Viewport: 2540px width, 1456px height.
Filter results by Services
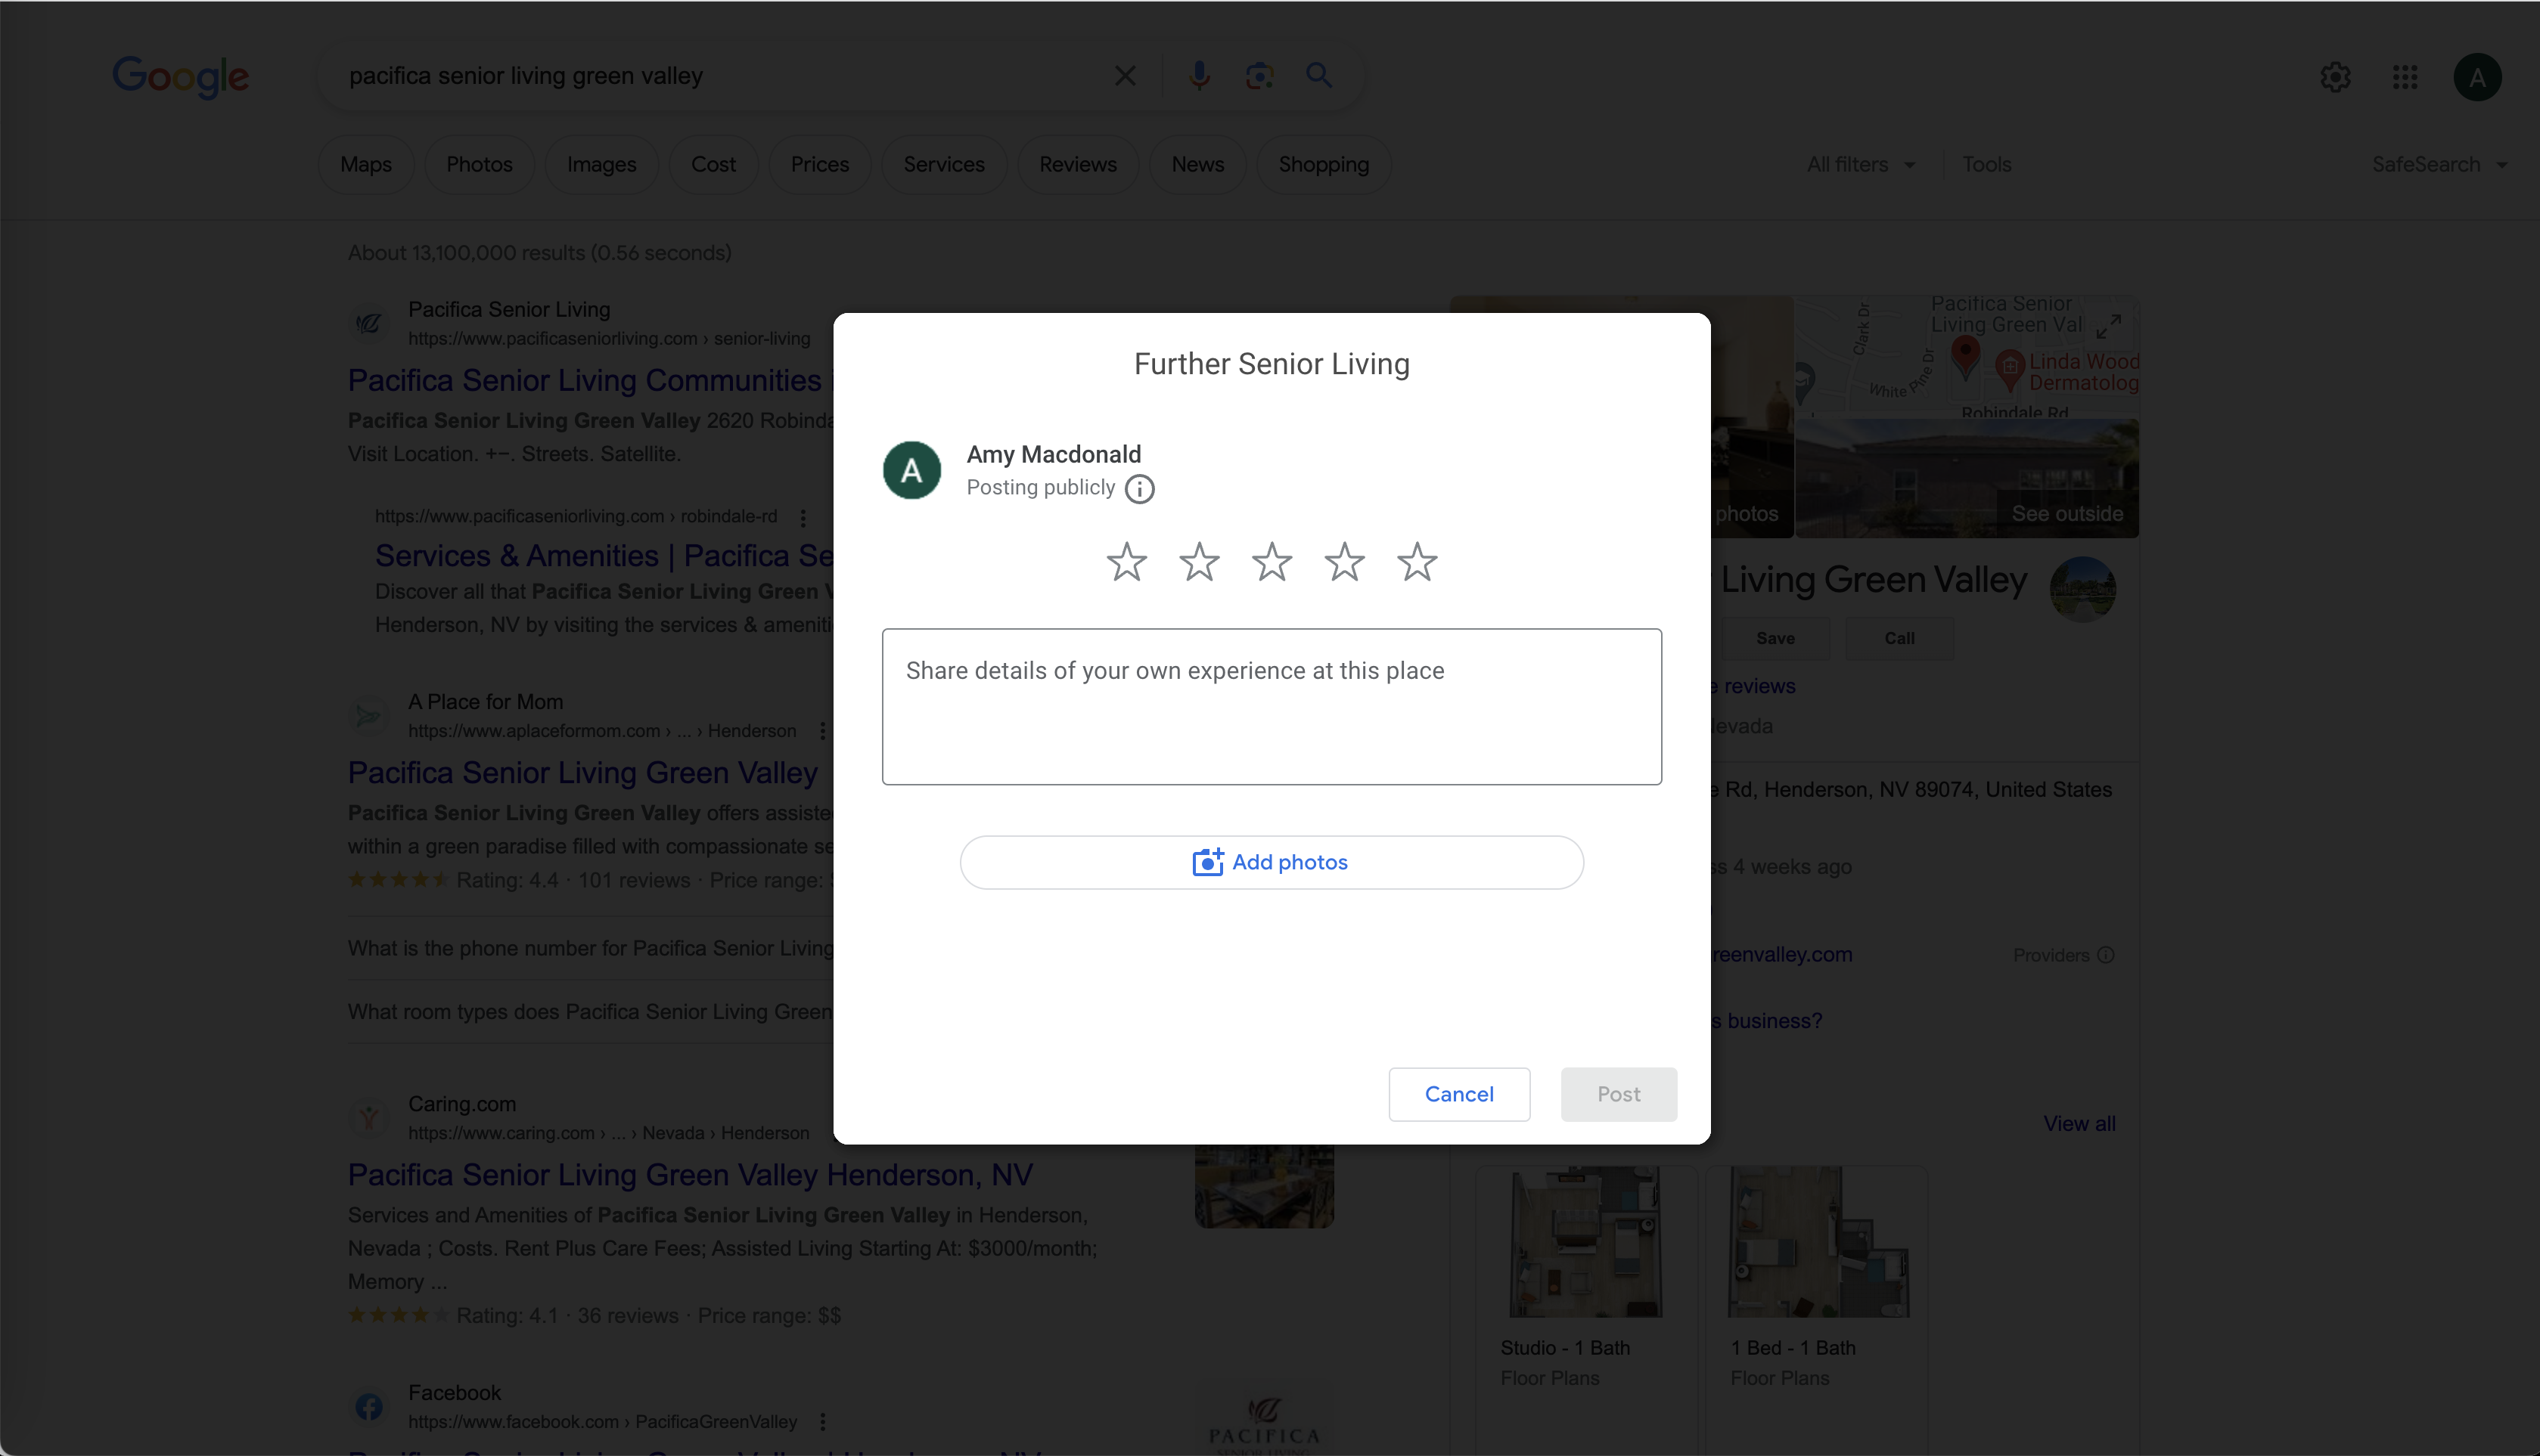click(x=943, y=164)
